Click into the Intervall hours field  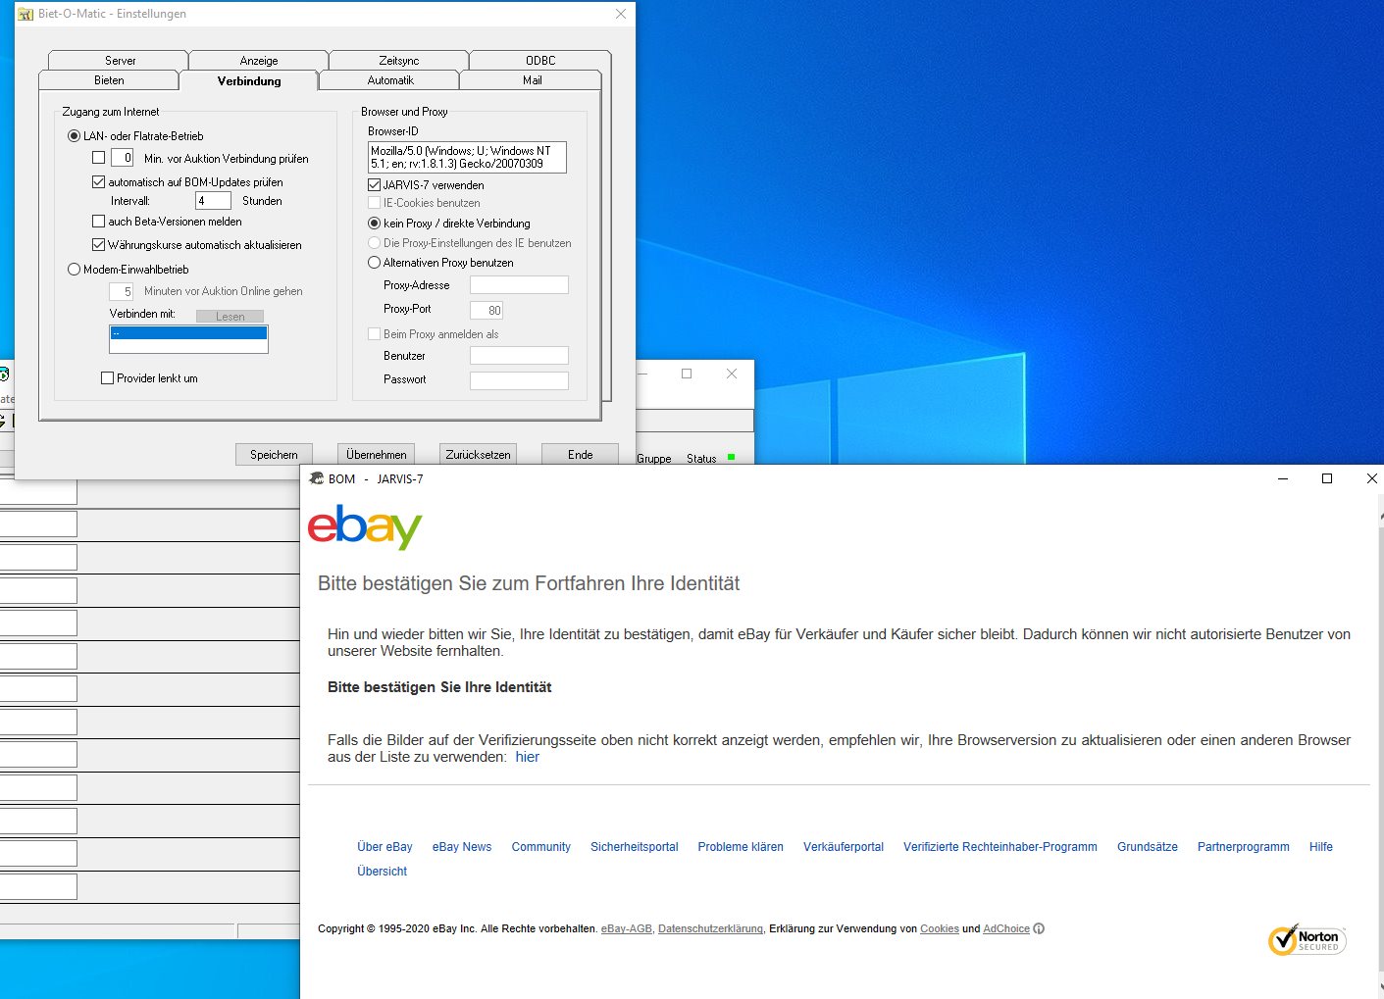213,201
